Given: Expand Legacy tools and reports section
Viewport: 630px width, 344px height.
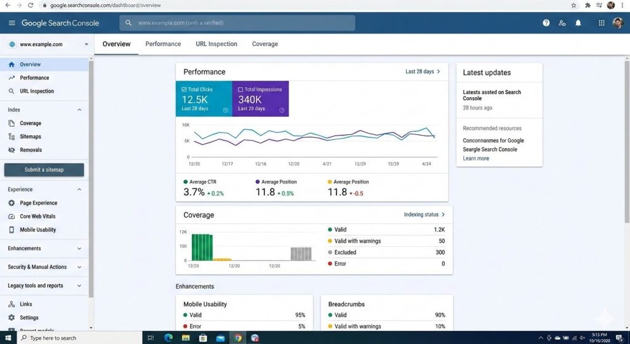Looking at the screenshot, I should click(x=79, y=286).
